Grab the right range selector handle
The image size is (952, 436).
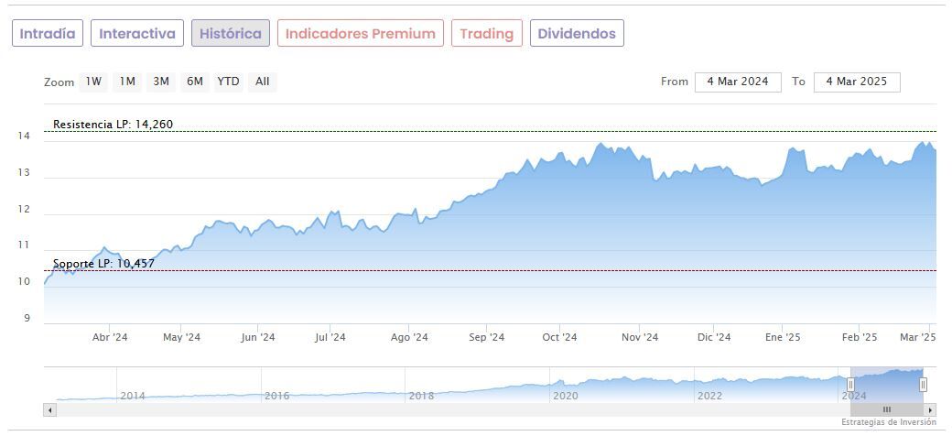923,385
